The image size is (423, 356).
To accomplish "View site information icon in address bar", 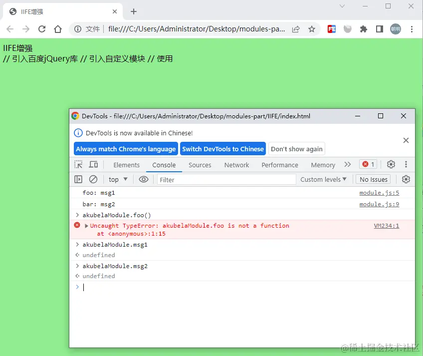I will pyautogui.click(x=78, y=29).
